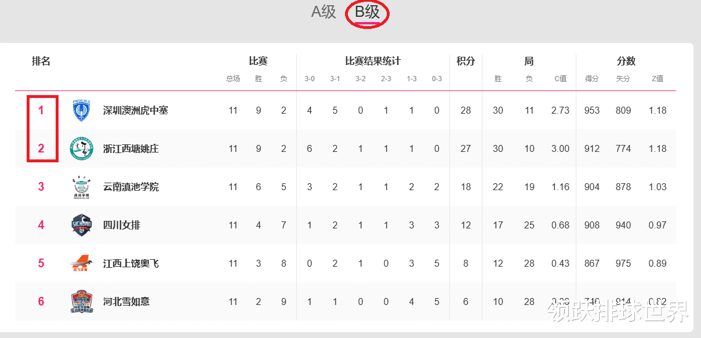
Task: Click the 四川女排 team name
Action: point(121,225)
